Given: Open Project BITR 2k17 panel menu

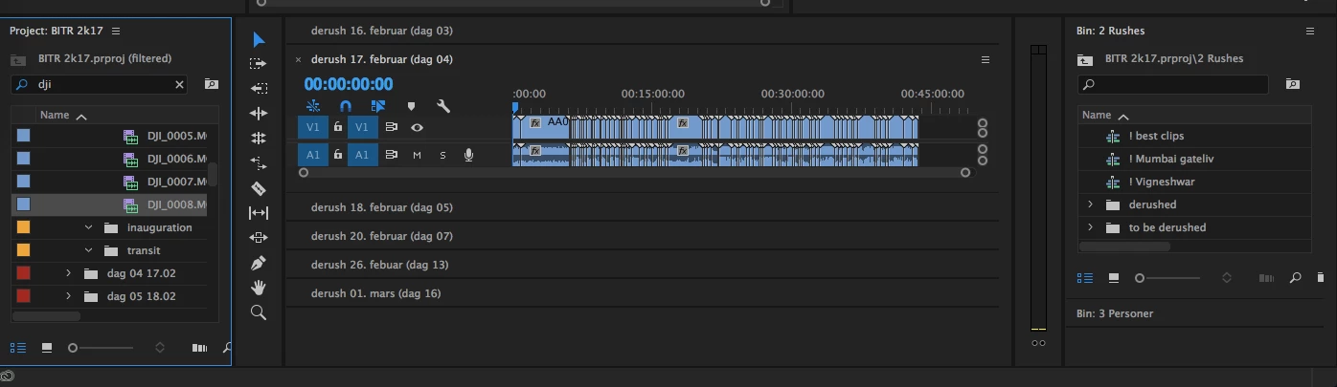Looking at the screenshot, I should [116, 31].
